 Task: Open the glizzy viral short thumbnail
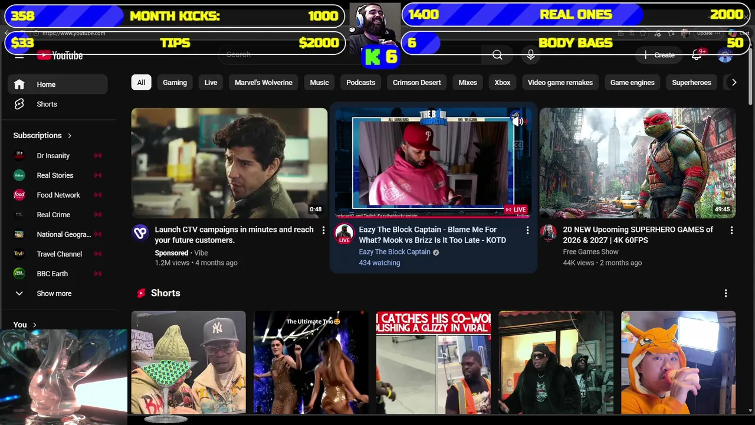434,362
